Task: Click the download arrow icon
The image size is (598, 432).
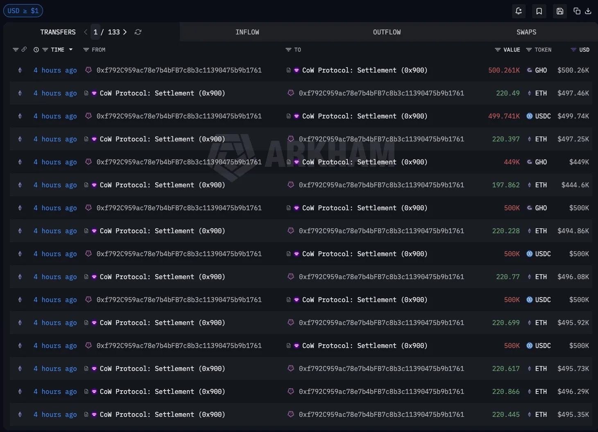Action: point(588,11)
